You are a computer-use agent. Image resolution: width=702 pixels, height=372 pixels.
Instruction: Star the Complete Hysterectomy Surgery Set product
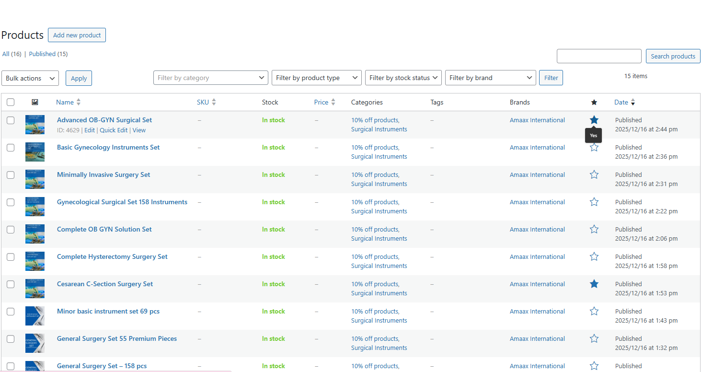[x=594, y=257]
